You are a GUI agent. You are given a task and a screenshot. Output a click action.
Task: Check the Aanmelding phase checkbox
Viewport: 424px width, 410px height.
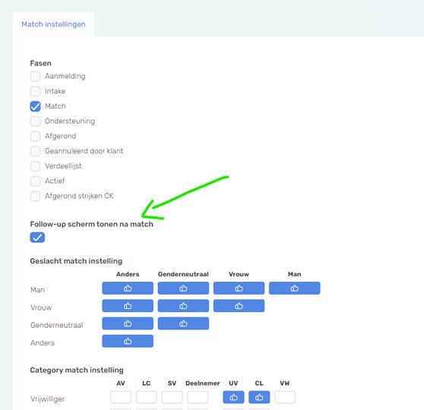pos(35,76)
